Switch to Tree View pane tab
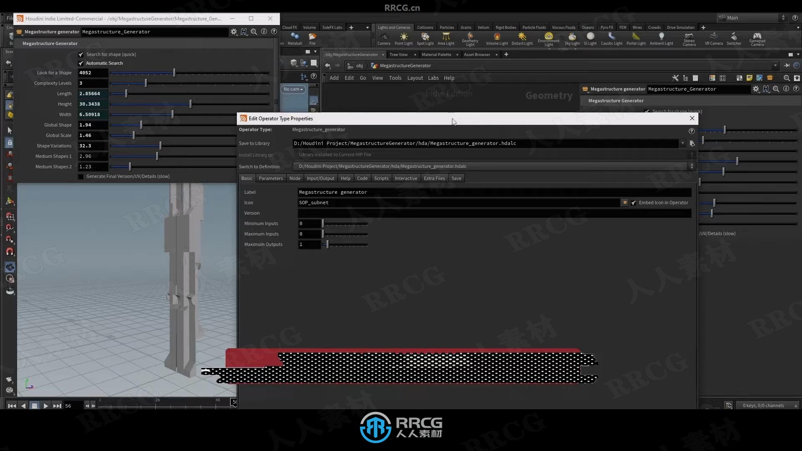The height and width of the screenshot is (451, 802). tap(398, 54)
